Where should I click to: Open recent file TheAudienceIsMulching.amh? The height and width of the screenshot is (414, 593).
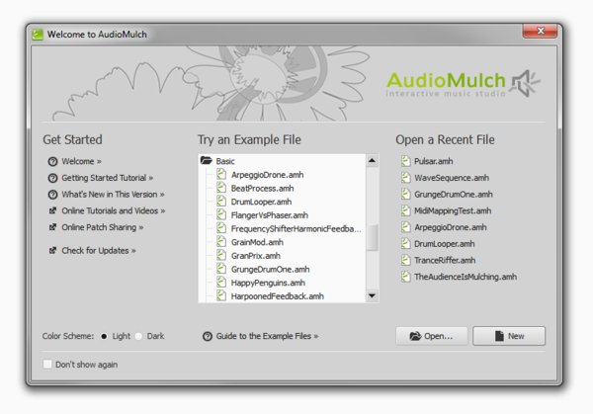[466, 277]
